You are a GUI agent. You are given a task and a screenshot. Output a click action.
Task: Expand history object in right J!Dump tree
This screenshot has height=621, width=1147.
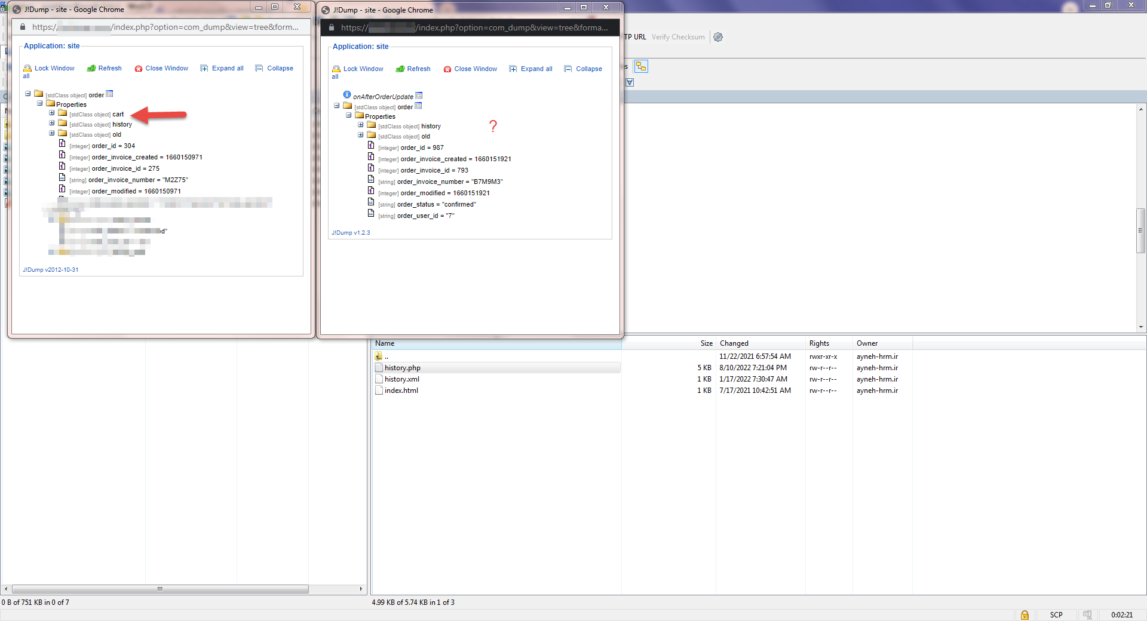(x=361, y=125)
